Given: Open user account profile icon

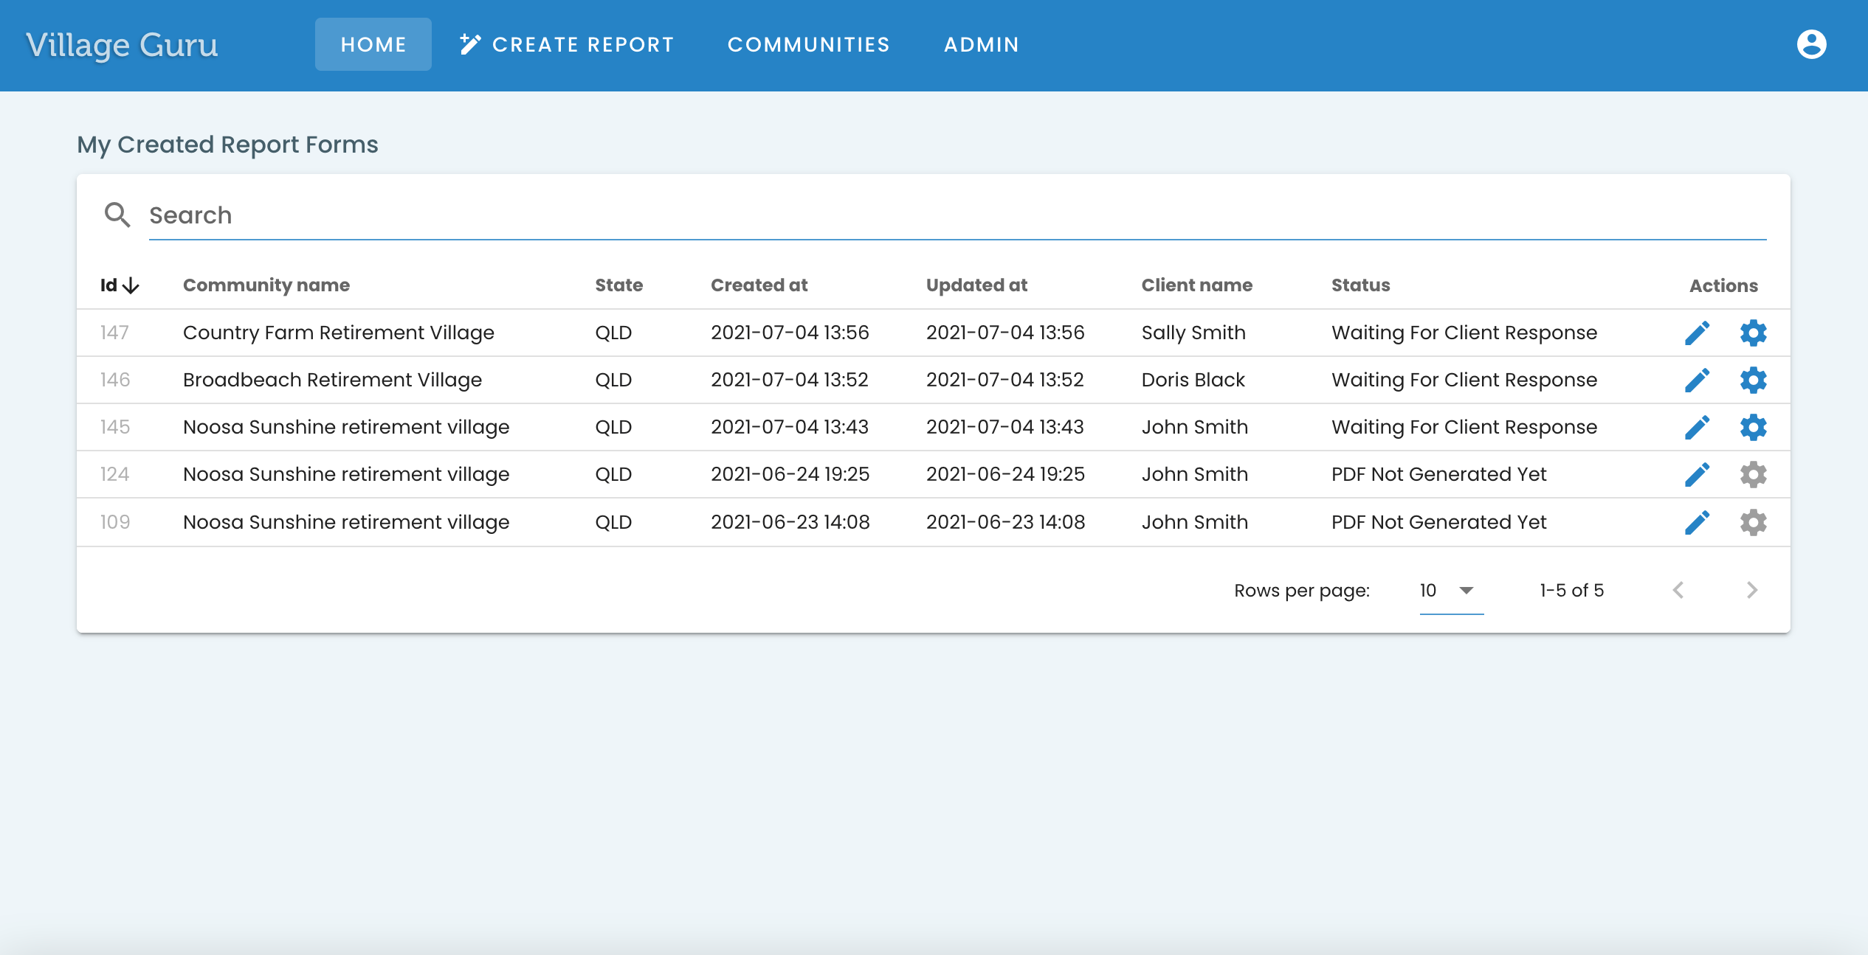Looking at the screenshot, I should point(1811,44).
